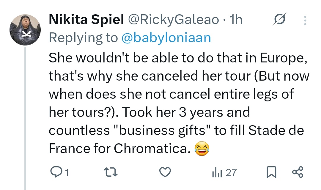Click the laughing crying emoji

202,148
